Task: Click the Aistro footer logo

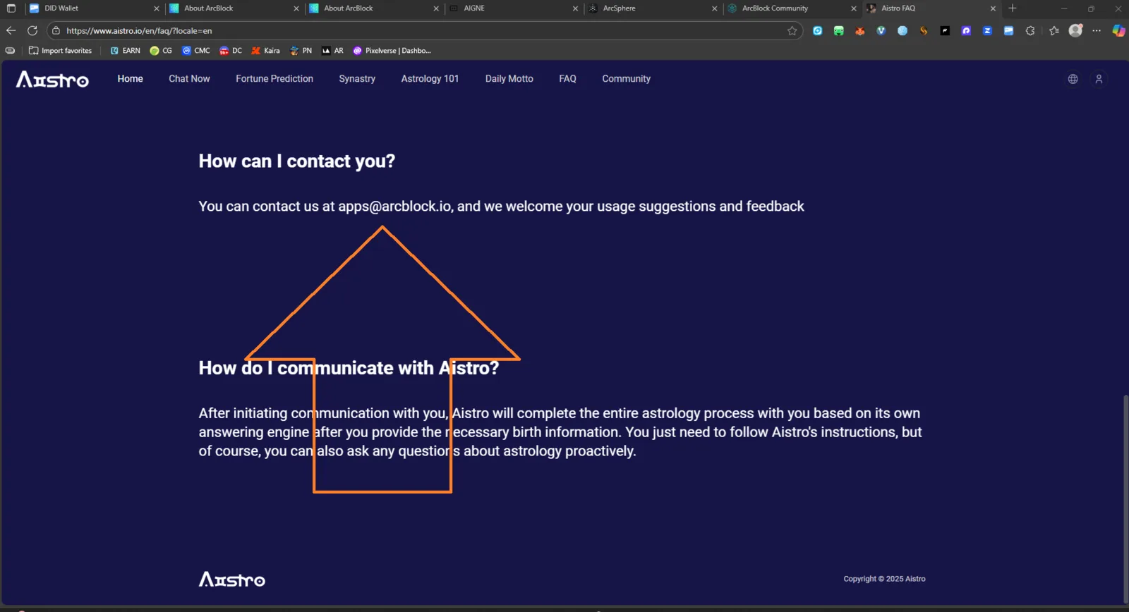Action: 232,580
